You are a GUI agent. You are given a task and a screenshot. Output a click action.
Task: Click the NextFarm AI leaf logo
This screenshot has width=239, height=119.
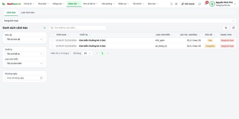[x=4, y=4]
